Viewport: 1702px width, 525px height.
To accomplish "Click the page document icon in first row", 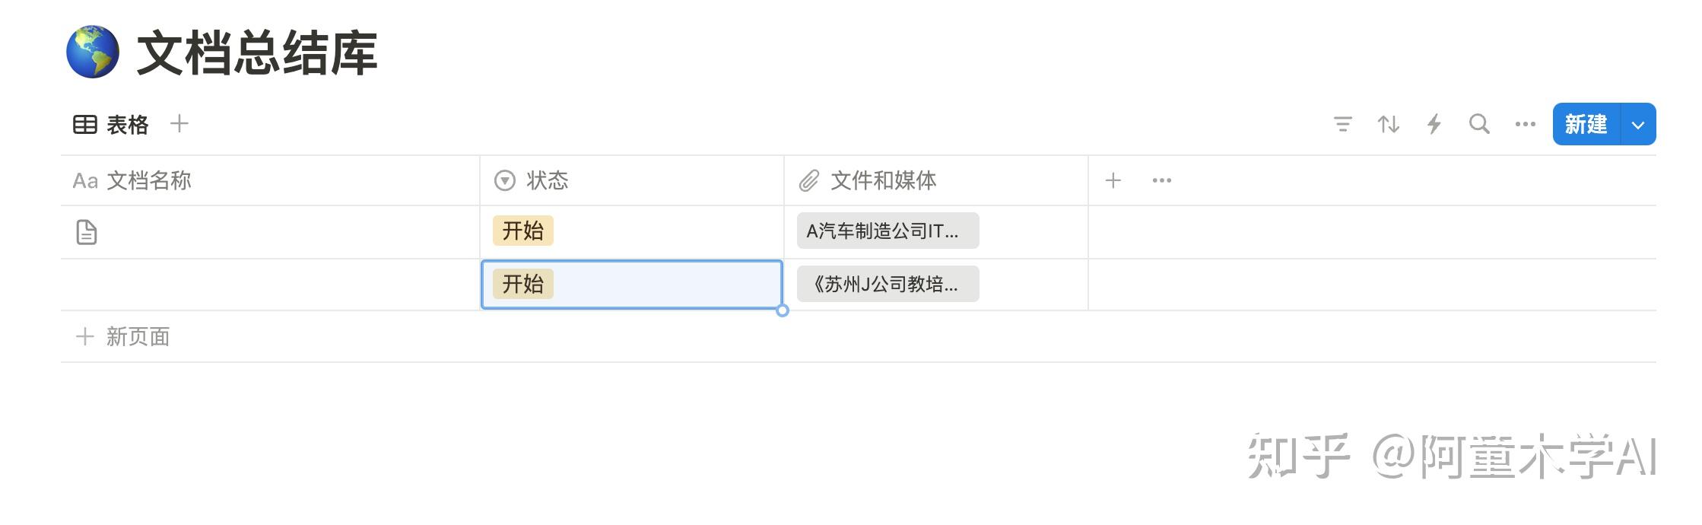I will point(86,231).
